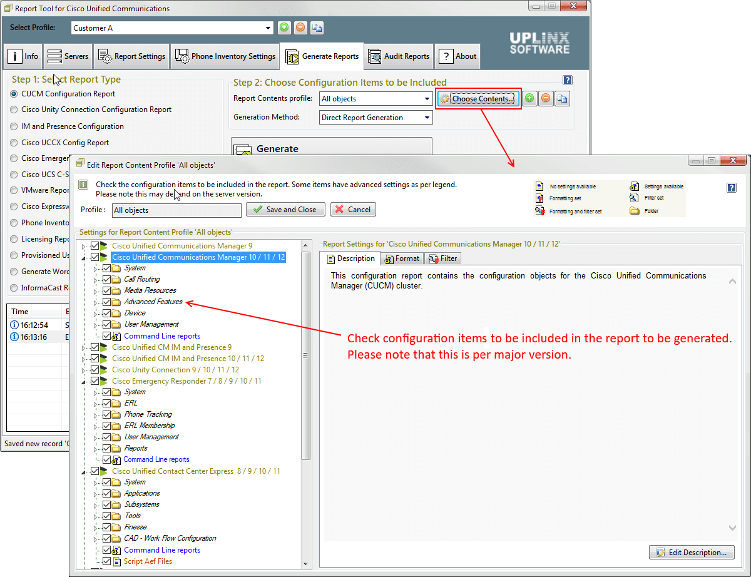Click green flag icon of Cisco Unity Connection node

104,370
